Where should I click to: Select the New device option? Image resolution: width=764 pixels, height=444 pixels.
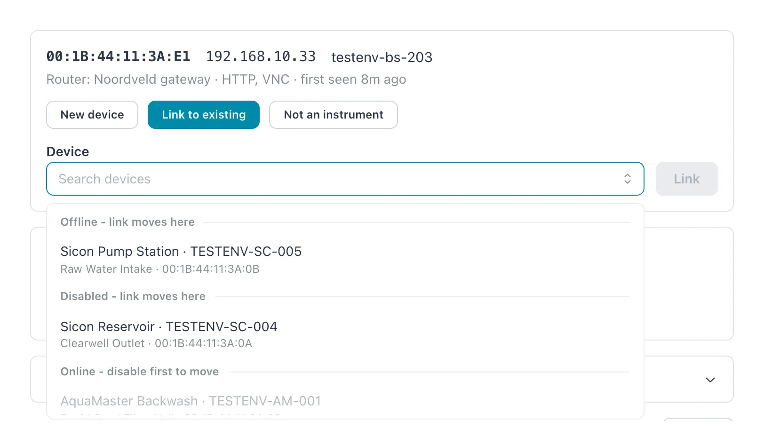(92, 115)
